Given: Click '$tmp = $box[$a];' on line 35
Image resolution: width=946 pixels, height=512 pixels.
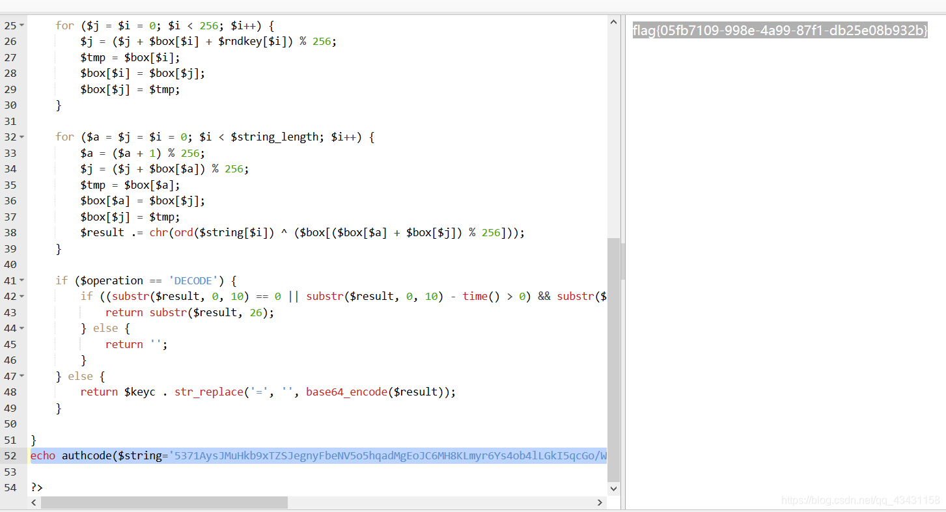Looking at the screenshot, I should (130, 185).
